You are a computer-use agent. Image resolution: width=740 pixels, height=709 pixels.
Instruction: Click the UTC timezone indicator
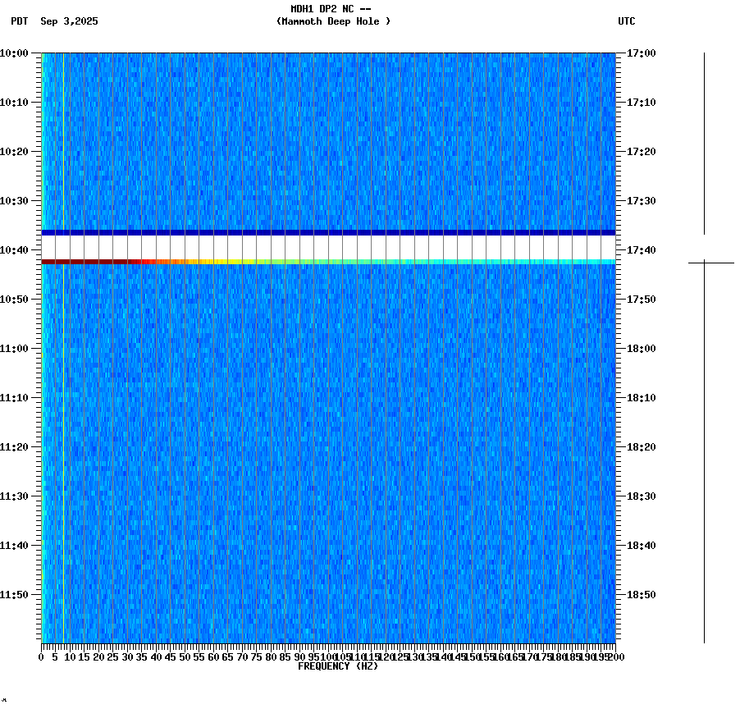628,22
